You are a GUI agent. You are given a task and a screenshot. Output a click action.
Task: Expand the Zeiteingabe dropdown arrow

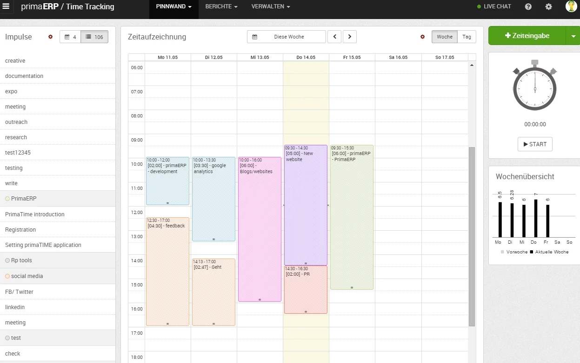(573, 36)
